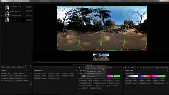Screen dimensions: 169x95
Task: Open the Gamma Curve dropdown
Action: 17,78
